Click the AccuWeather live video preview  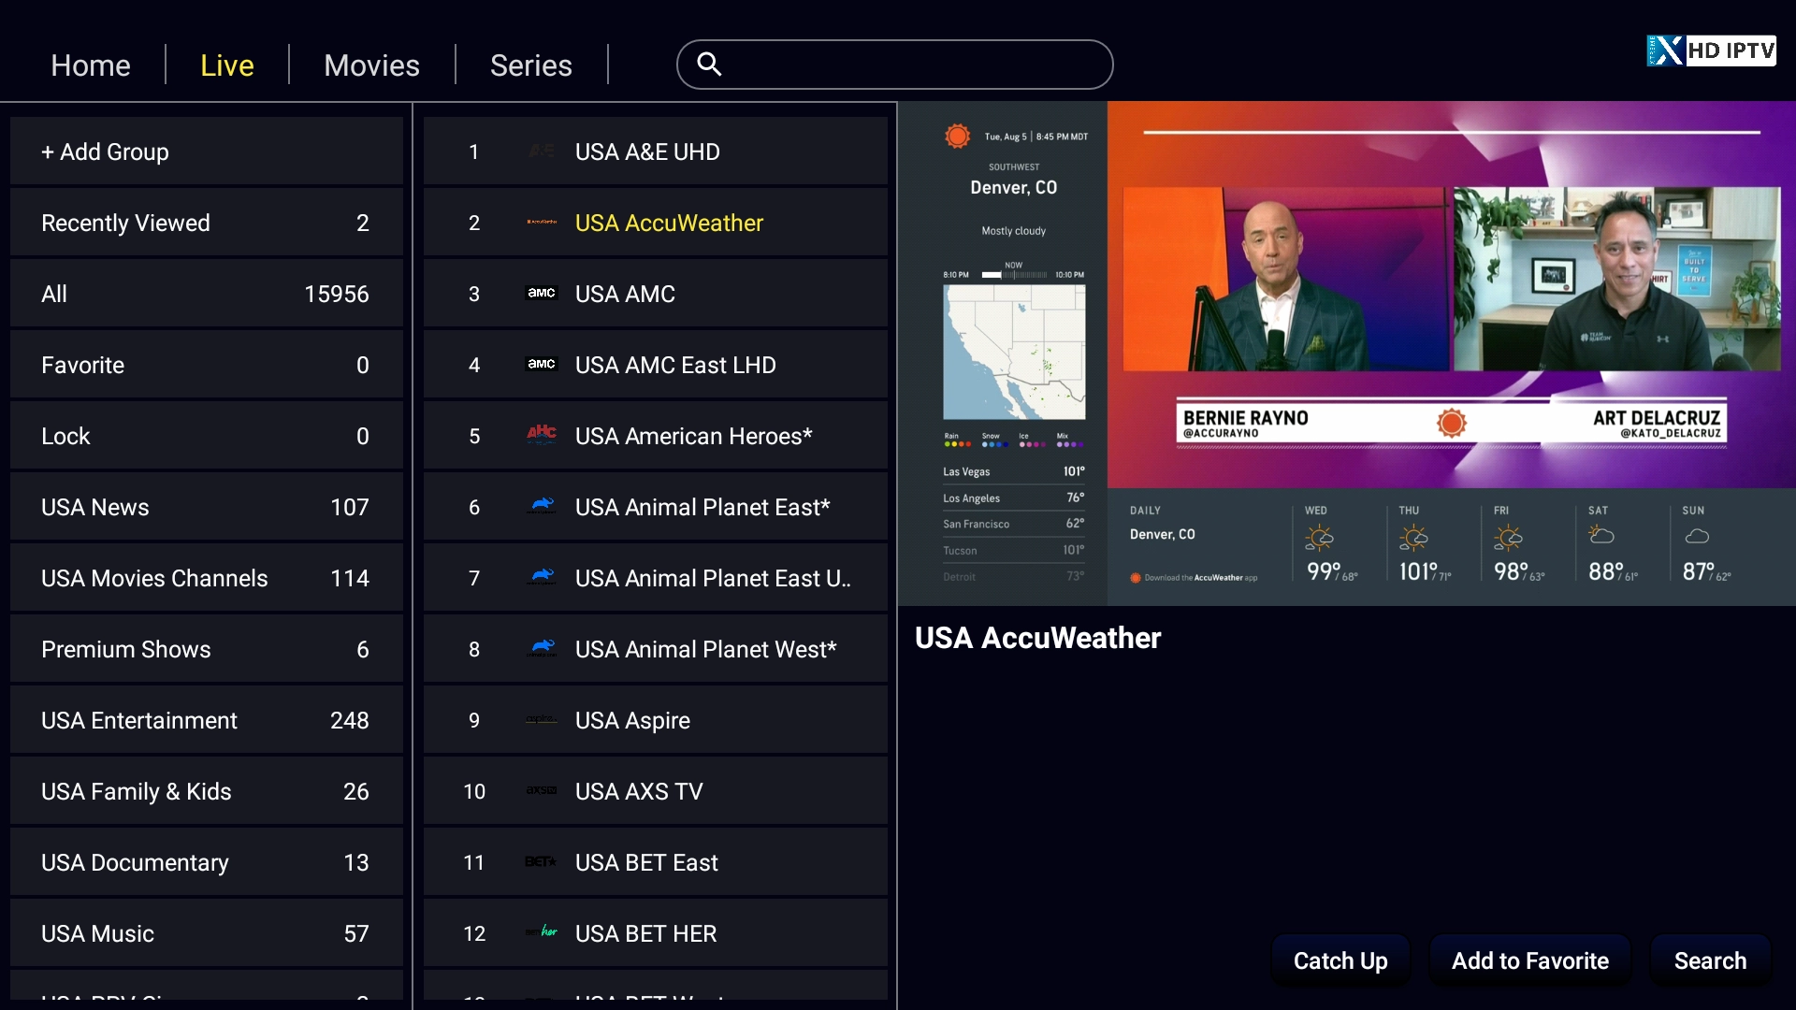[1347, 353]
